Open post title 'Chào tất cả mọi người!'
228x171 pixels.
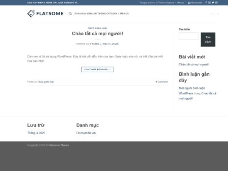point(97,33)
